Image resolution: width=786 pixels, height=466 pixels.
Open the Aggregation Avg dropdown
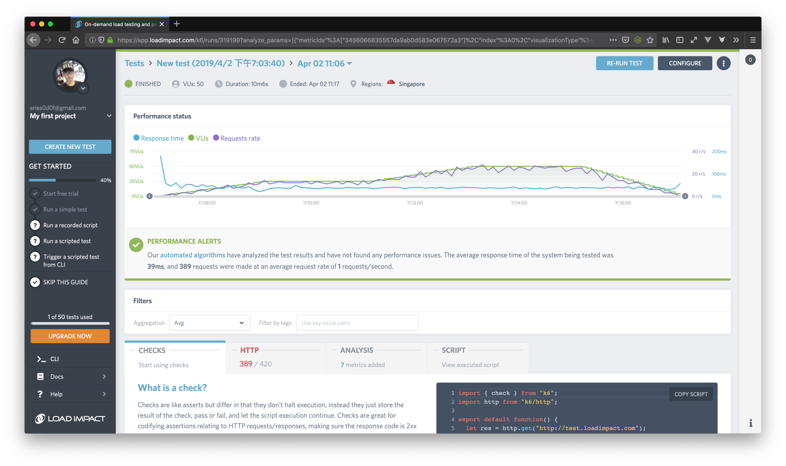tap(209, 323)
